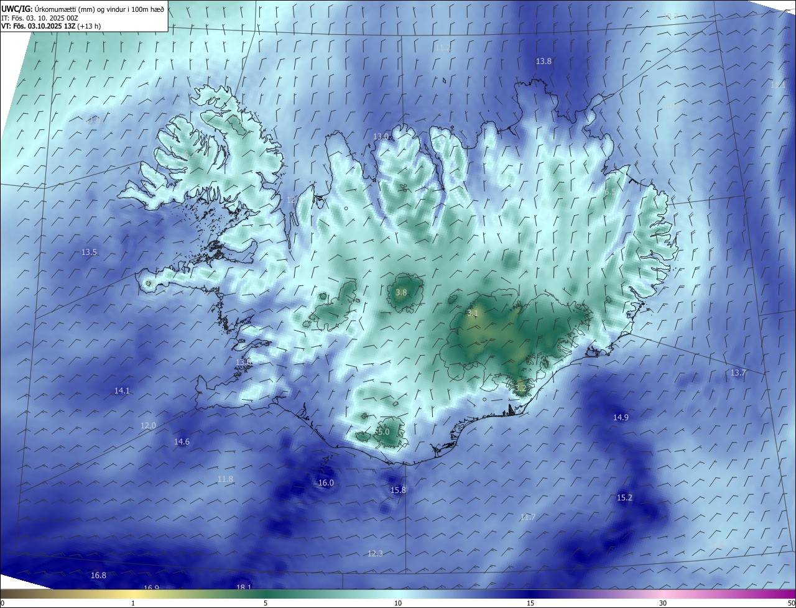Image resolution: width=796 pixels, height=608 pixels.
Task: Click the 3.2 value label on the map
Action: coord(521,388)
